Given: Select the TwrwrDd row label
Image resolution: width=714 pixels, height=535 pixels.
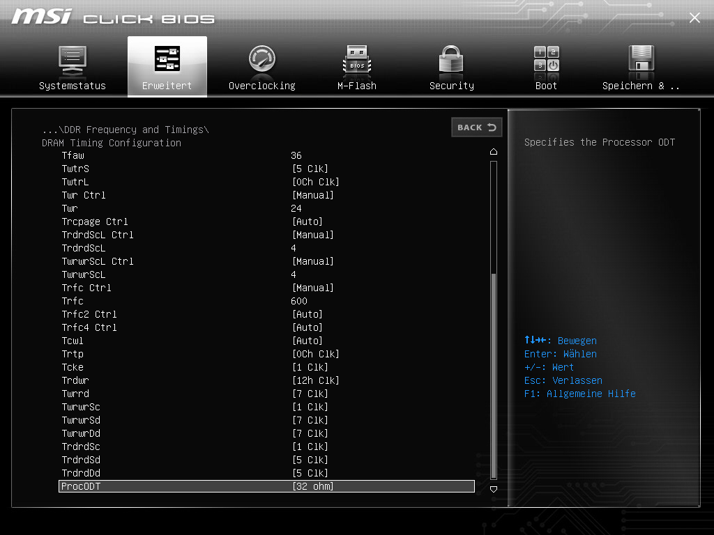Looking at the screenshot, I should coord(81,433).
